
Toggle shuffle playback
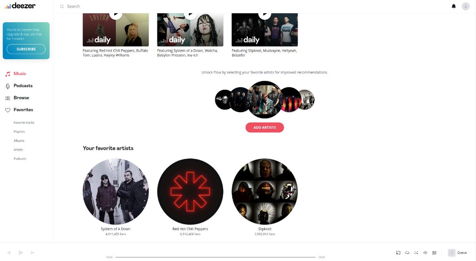(x=416, y=253)
